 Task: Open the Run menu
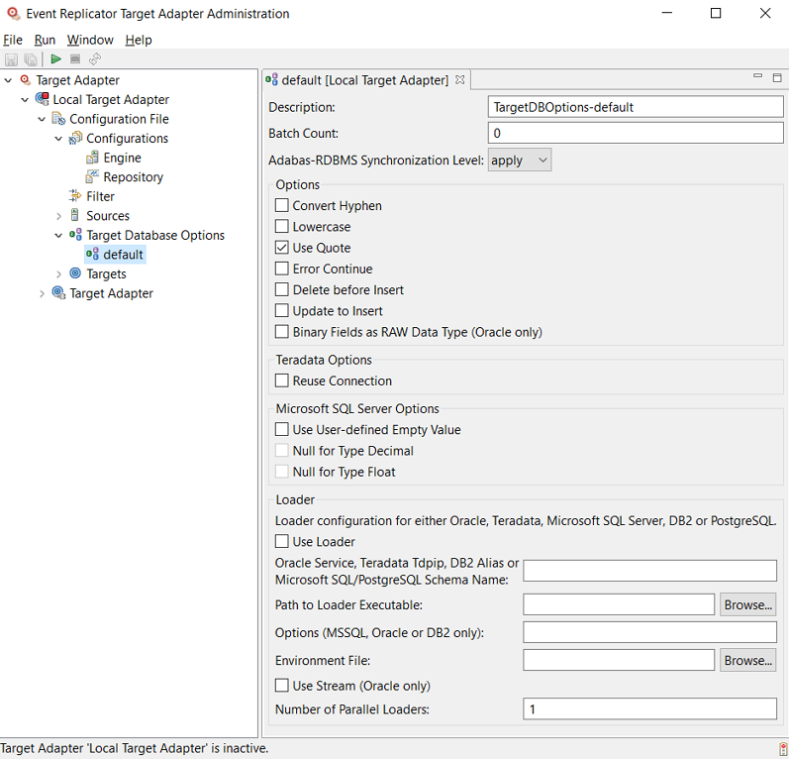pos(45,40)
